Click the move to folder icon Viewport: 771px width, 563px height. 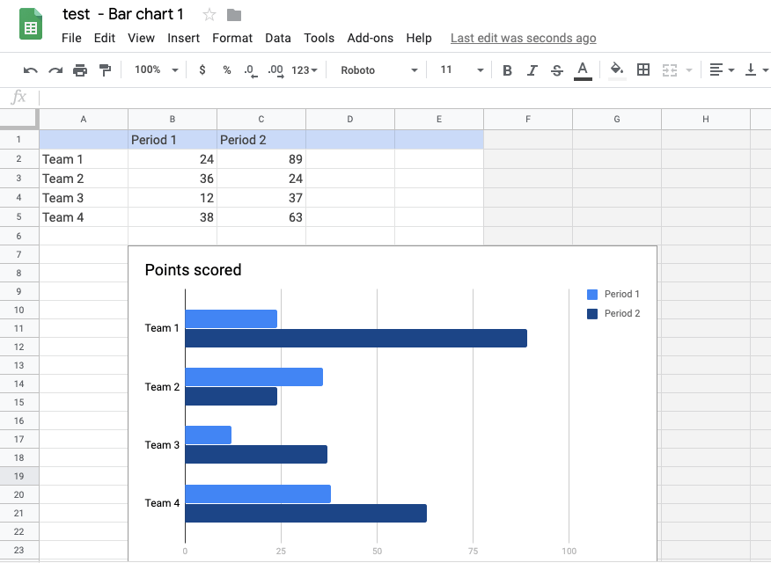pyautogui.click(x=234, y=15)
